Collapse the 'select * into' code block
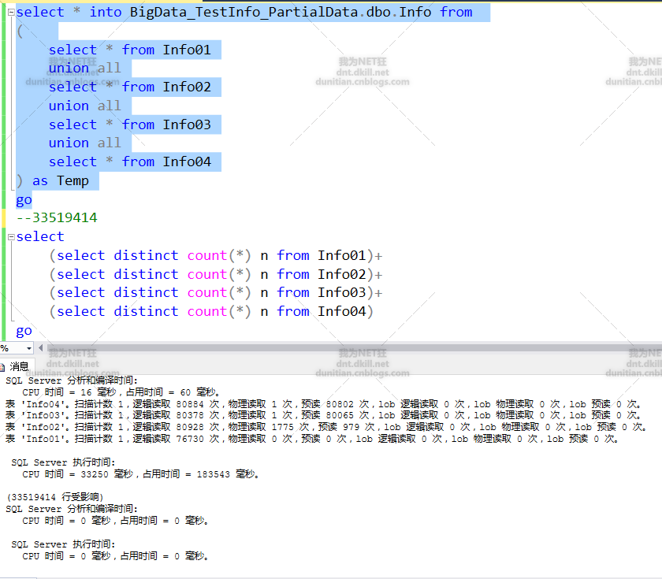 [11, 13]
